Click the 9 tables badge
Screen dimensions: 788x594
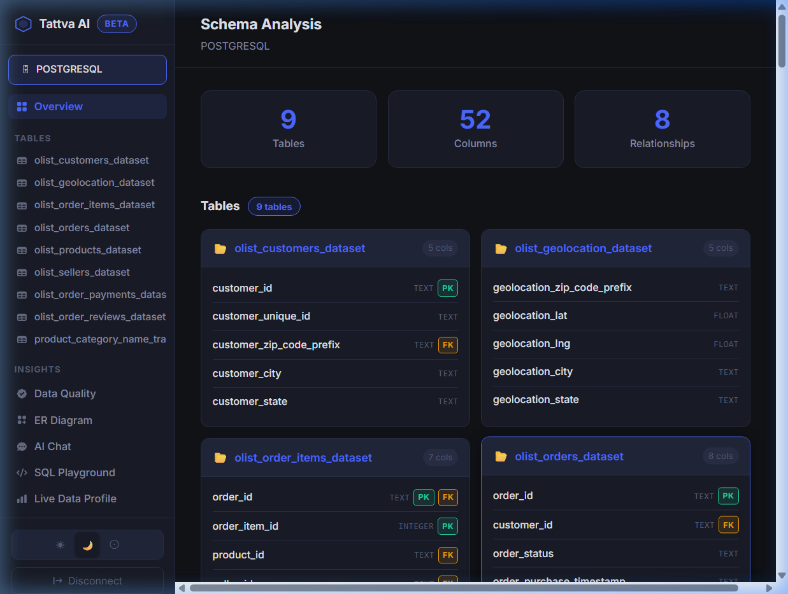click(274, 206)
